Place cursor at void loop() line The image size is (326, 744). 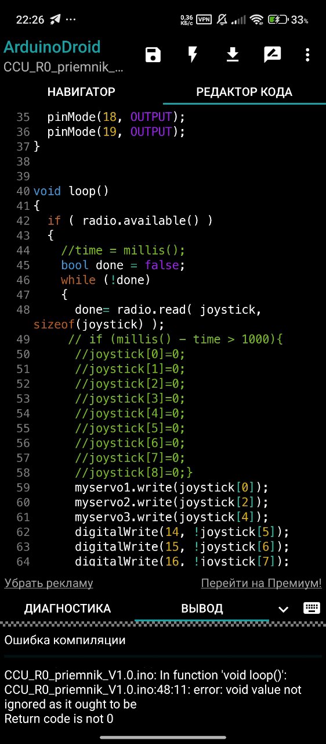click(x=71, y=191)
